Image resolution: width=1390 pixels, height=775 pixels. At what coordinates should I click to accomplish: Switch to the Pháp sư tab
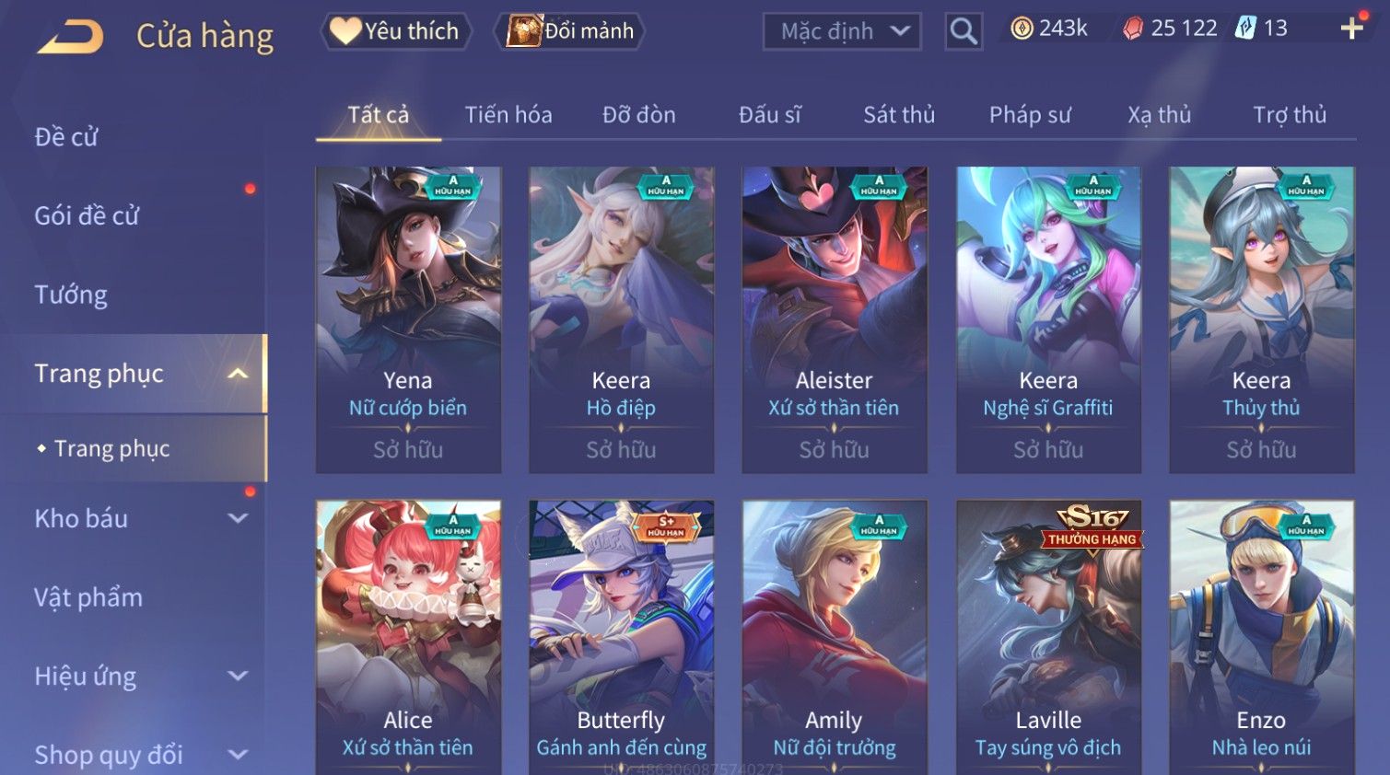[1030, 114]
